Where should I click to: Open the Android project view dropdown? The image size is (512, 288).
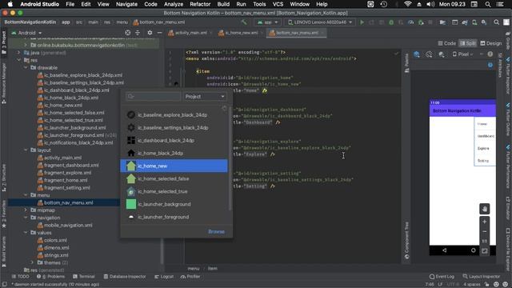pos(26,33)
